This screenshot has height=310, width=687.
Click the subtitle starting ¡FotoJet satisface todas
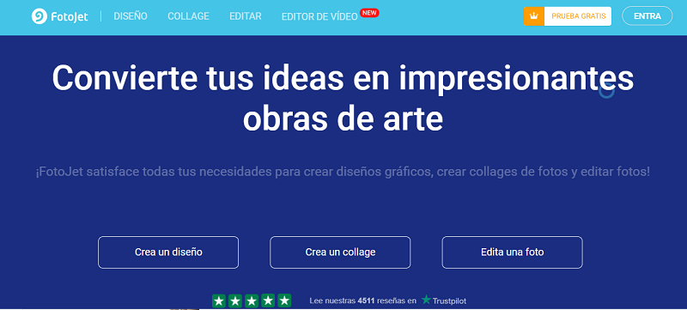tap(343, 172)
